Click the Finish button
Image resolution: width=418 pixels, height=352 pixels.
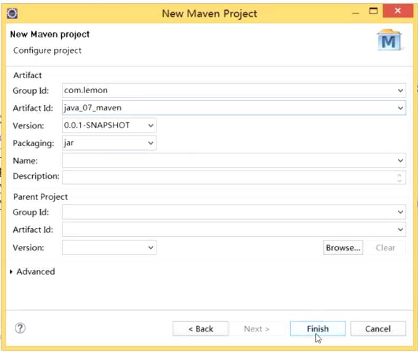click(318, 329)
